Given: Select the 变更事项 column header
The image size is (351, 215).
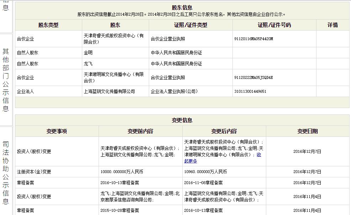Looking at the screenshot, I should (57, 131).
